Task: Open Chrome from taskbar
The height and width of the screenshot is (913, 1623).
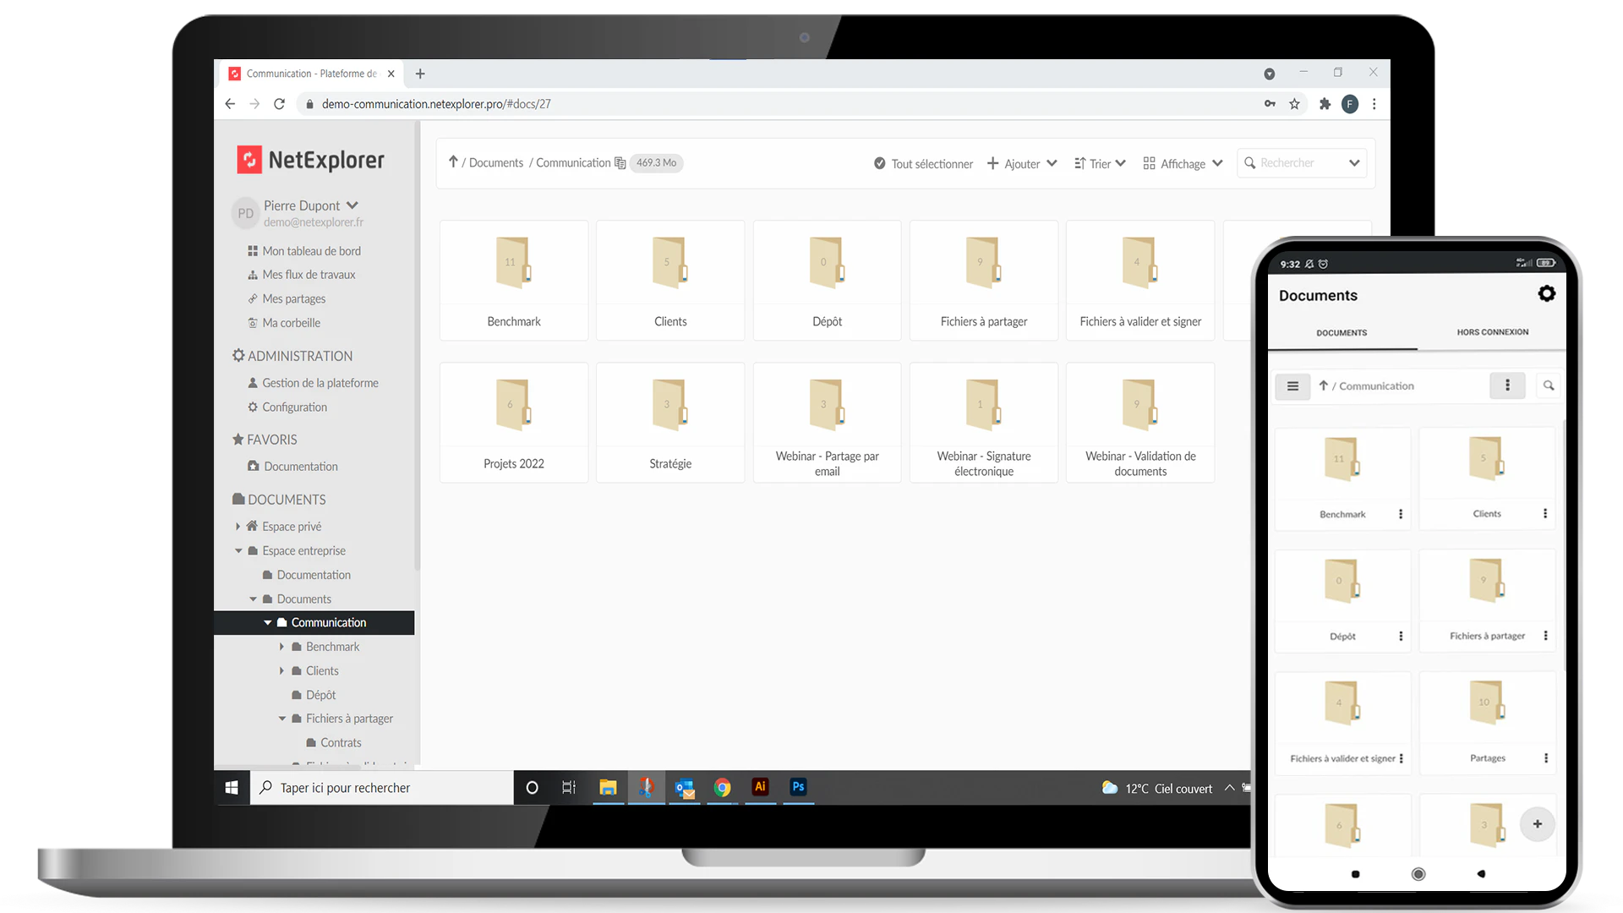Action: tap(722, 788)
